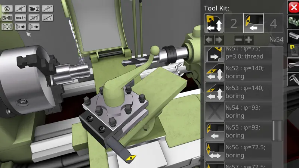Switch language with EN/RU button
299x168 pixels.
point(7,18)
